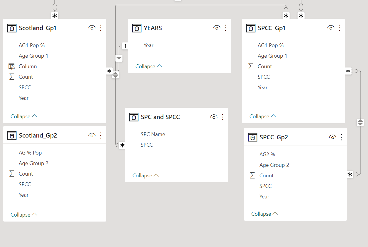Screen dimensions: 368x247
Task: Collapse the Scotland_Gp1 table card
Action: click(24, 116)
